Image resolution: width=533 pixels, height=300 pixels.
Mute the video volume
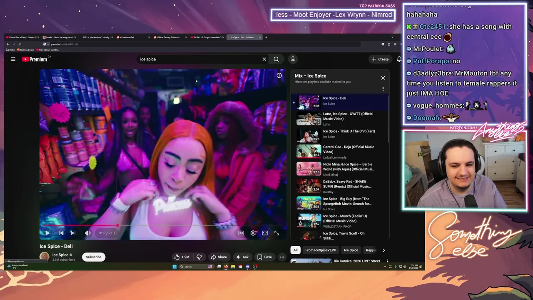(x=87, y=233)
